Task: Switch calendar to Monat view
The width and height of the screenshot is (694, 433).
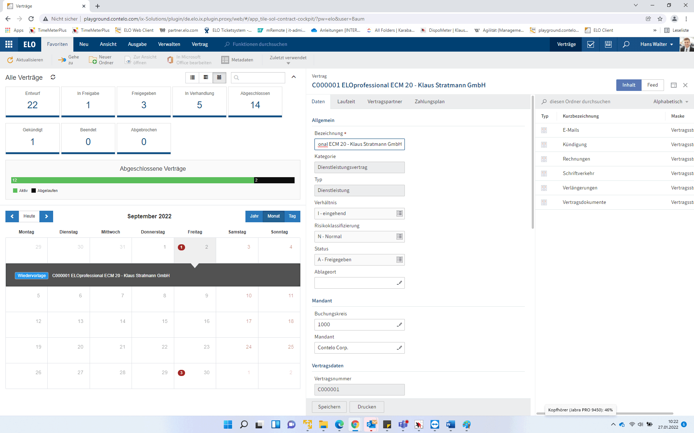Action: 274,216
